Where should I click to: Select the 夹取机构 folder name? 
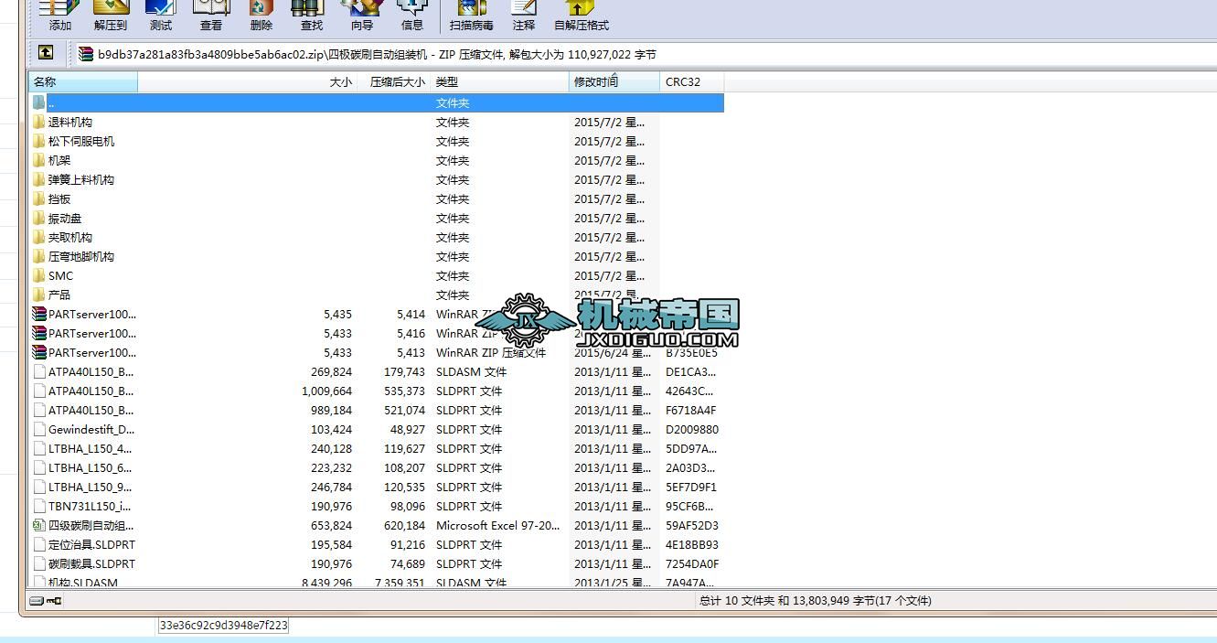point(70,237)
